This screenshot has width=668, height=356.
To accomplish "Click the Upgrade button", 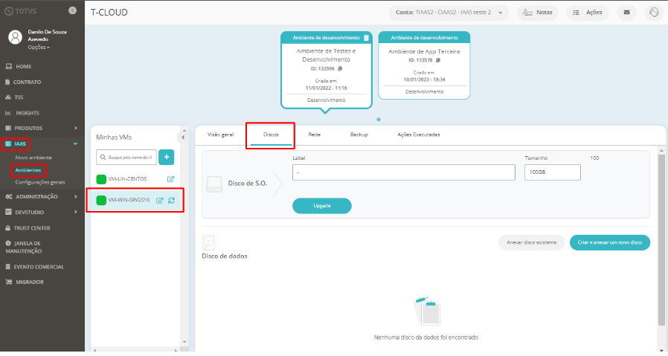I will point(322,206).
